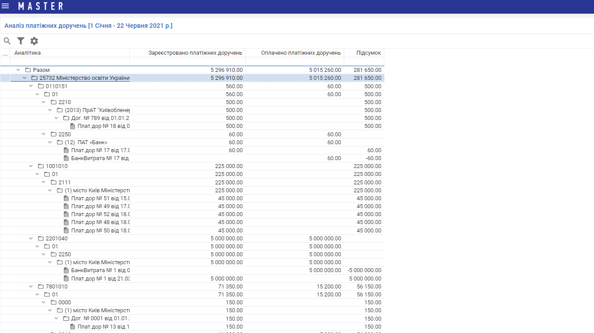Open the settings gear icon
Viewport: 594px width, 333px height.
[x=34, y=41]
